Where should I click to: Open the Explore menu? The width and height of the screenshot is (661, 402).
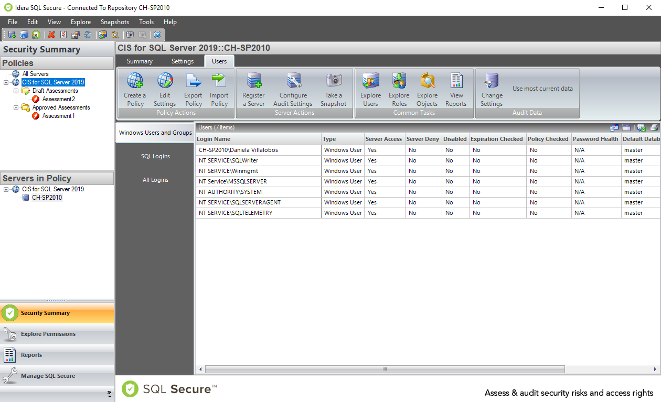81,22
